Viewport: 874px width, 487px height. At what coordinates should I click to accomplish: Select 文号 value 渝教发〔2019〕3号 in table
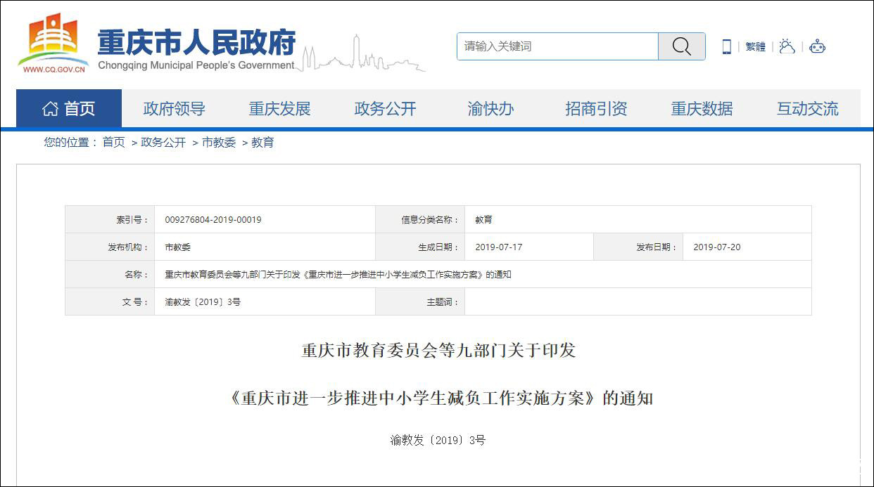click(x=203, y=302)
